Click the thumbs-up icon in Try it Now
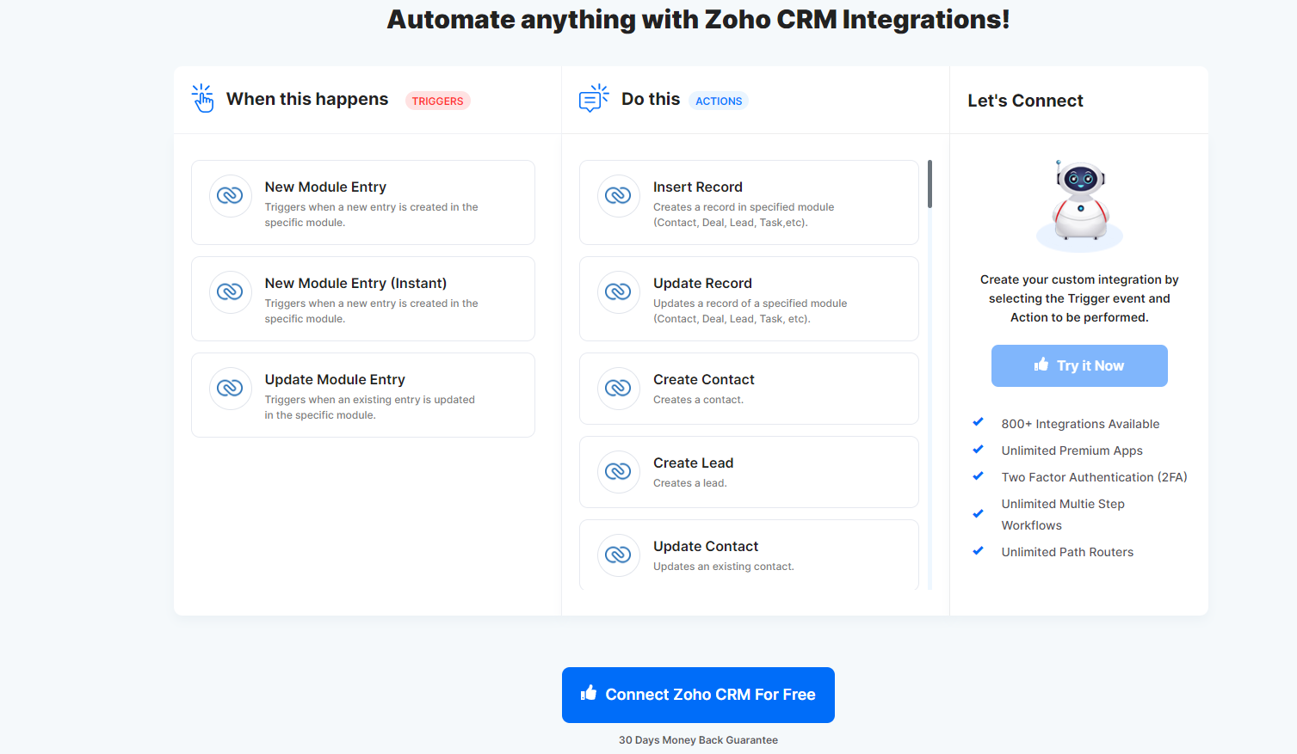This screenshot has width=1297, height=754. point(1041,365)
